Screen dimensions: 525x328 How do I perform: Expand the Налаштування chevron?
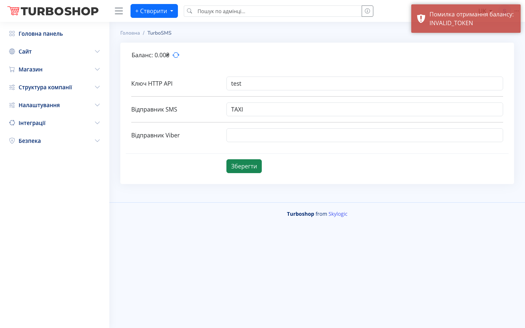97,105
